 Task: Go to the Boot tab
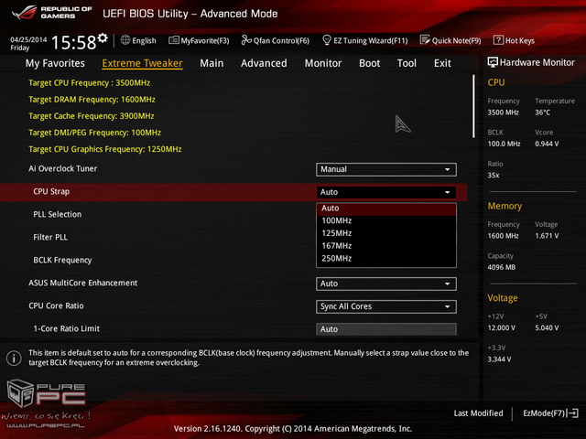click(369, 63)
